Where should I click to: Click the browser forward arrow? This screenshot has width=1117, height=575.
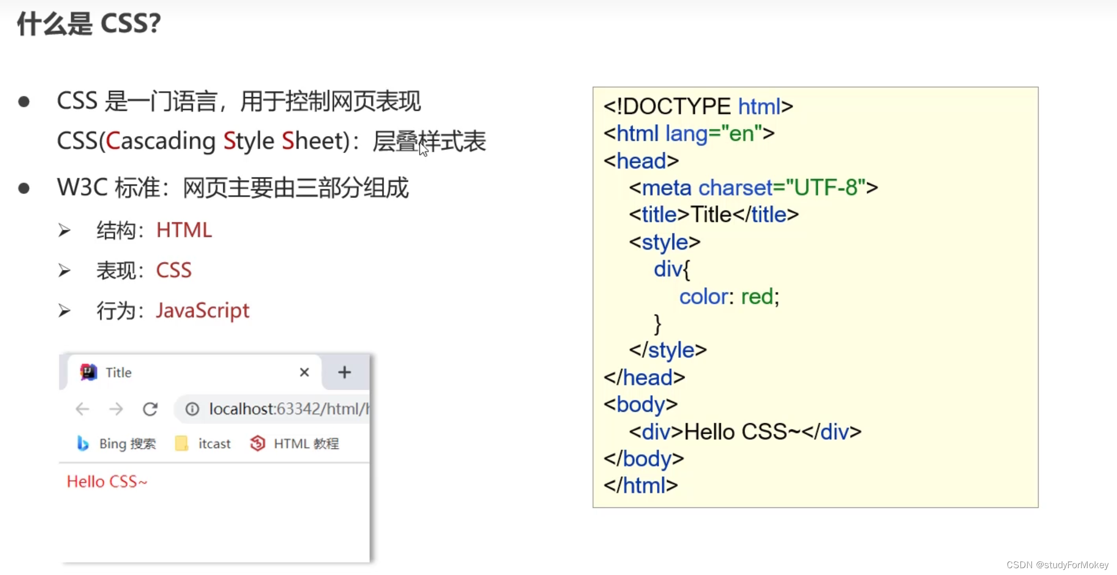point(116,409)
